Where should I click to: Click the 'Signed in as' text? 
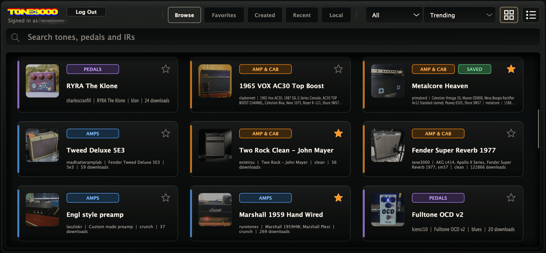[x=23, y=20]
